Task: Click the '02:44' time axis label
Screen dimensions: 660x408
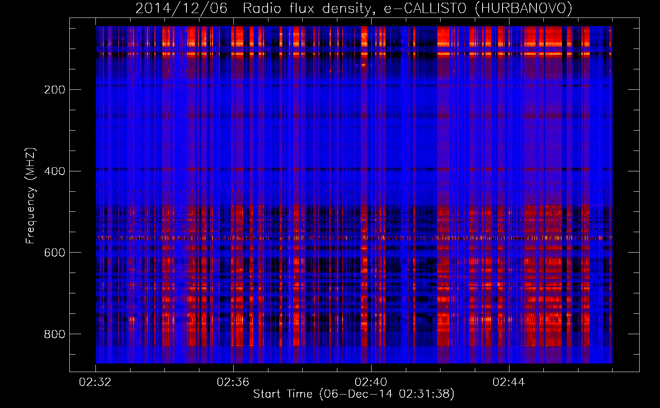Action: click(509, 382)
